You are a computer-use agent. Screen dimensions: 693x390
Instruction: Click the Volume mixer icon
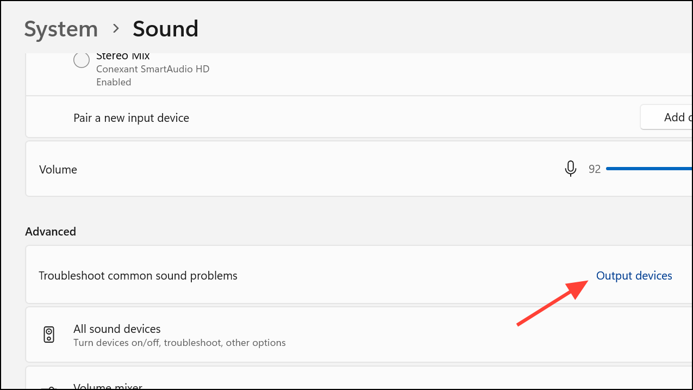pyautogui.click(x=49, y=387)
